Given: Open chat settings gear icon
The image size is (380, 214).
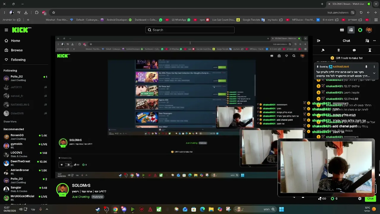Looking at the screenshot, I should tap(360, 199).
